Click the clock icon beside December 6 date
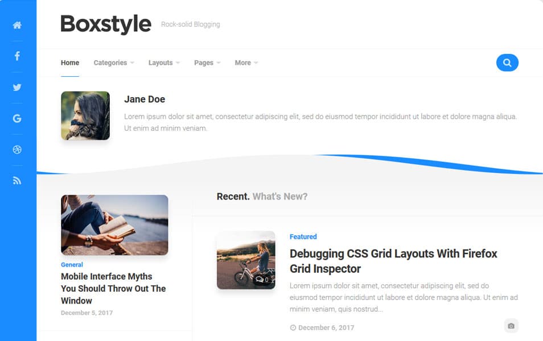 [x=293, y=327]
